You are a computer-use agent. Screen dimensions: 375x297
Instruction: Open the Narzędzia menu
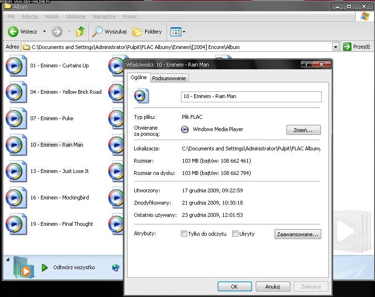104,16
